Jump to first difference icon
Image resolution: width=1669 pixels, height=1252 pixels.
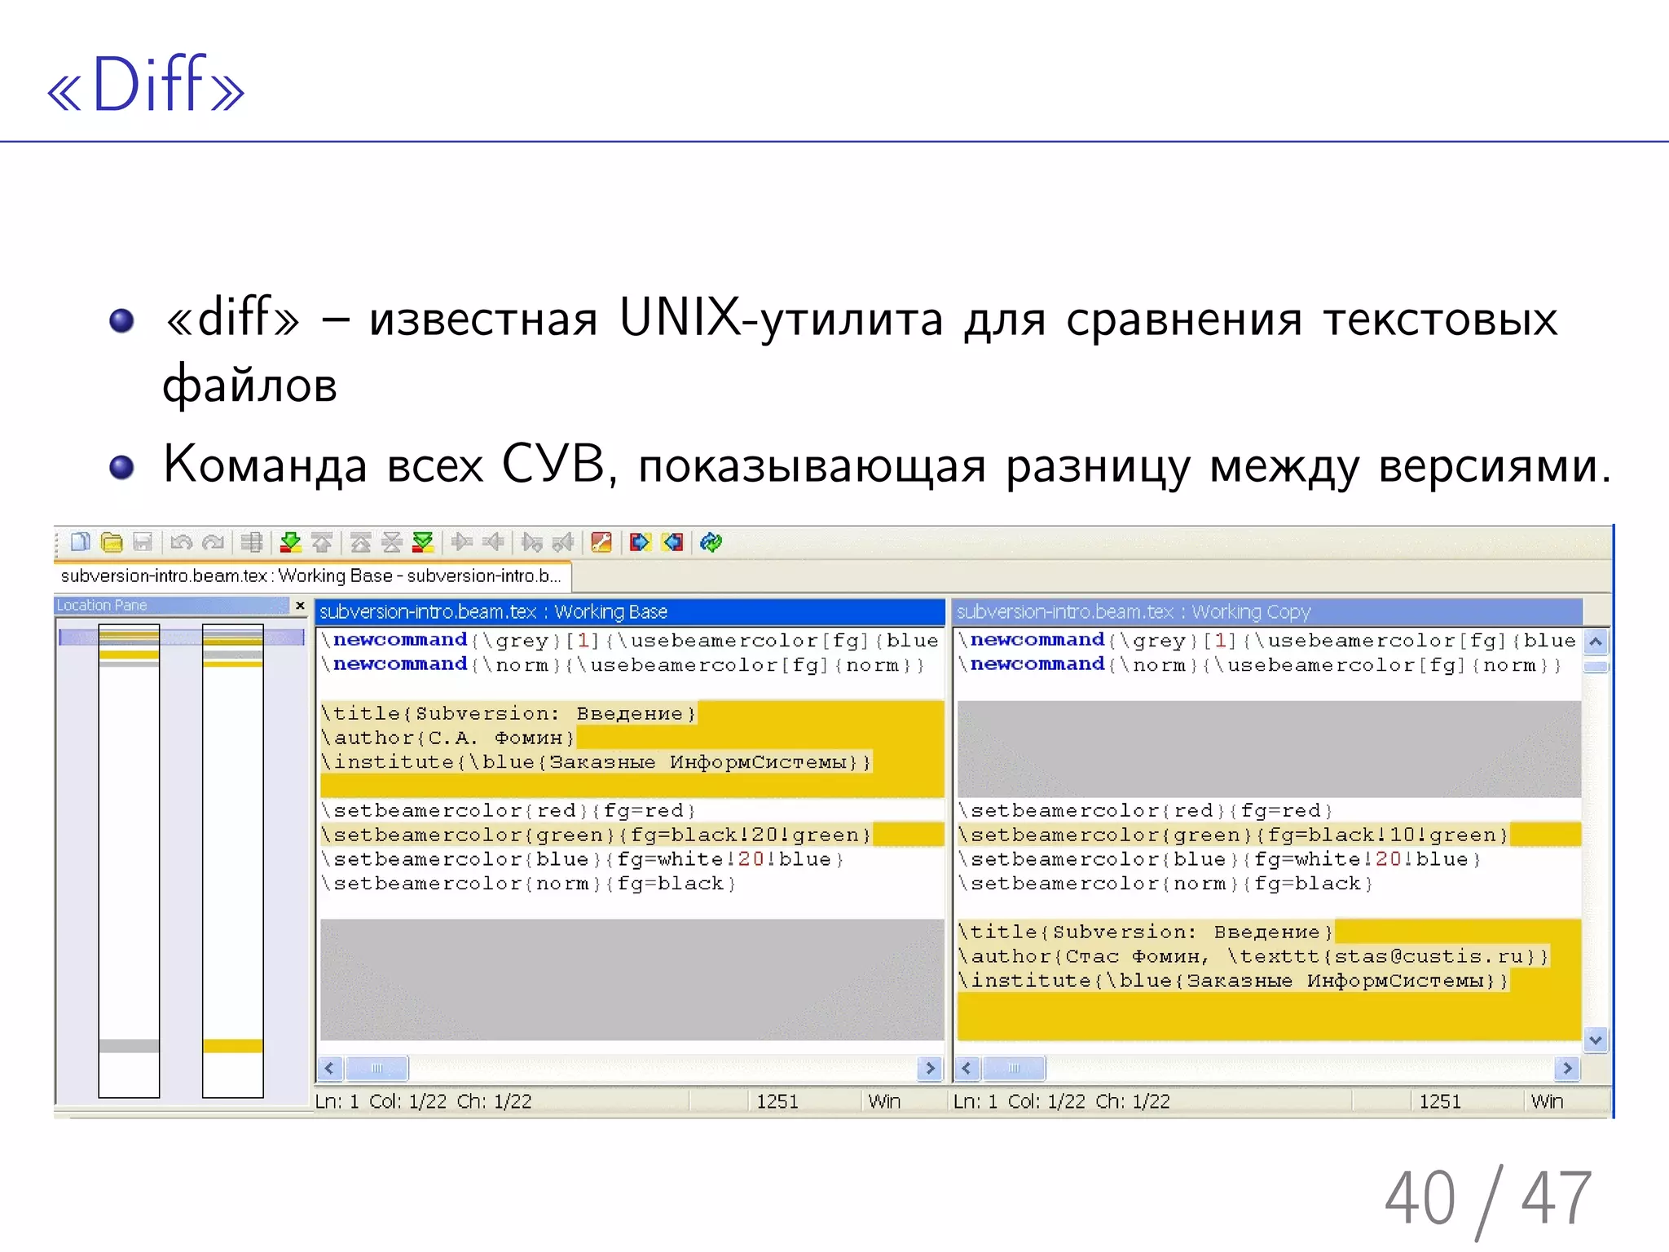360,542
